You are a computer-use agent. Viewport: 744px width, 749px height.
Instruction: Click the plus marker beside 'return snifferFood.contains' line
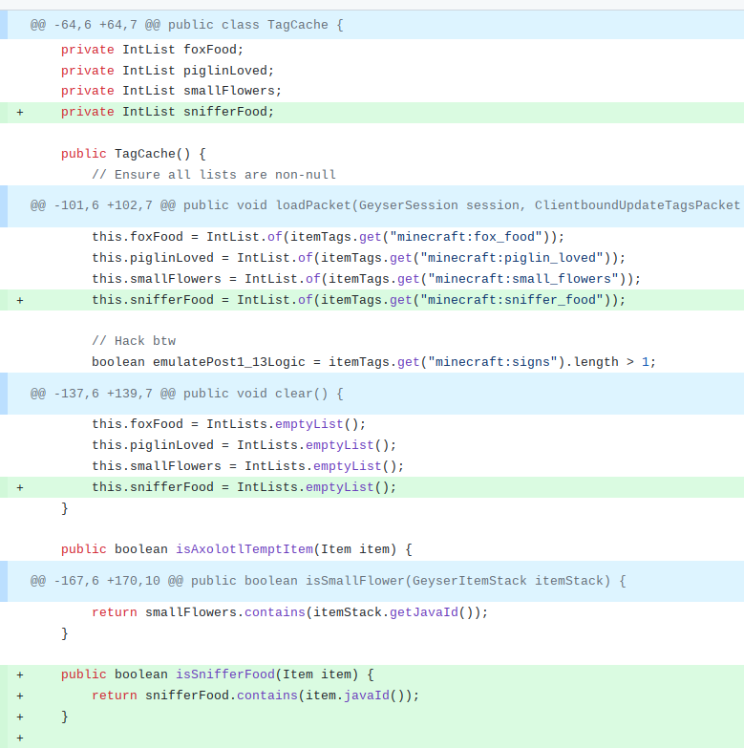(20, 695)
